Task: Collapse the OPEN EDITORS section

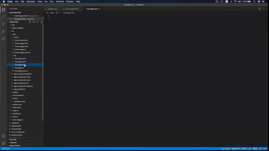Action: pyautogui.click(x=15, y=13)
